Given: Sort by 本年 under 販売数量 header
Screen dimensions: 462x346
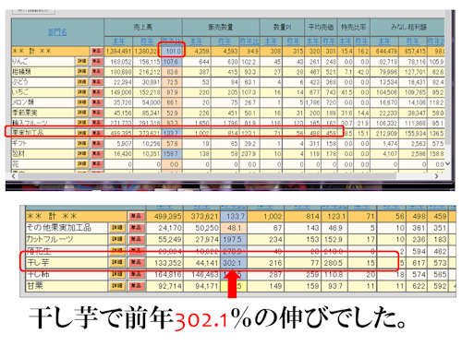Looking at the screenshot, I should [196, 41].
